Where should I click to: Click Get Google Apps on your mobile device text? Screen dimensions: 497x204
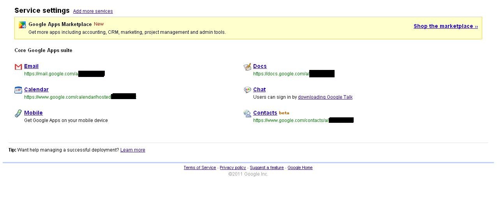66,120
